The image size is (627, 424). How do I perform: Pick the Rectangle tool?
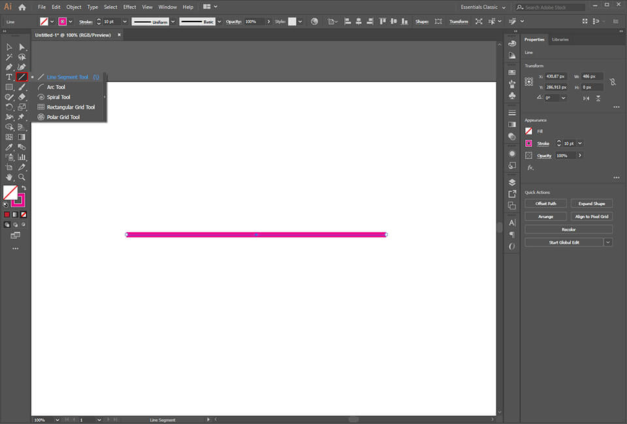(x=9, y=87)
